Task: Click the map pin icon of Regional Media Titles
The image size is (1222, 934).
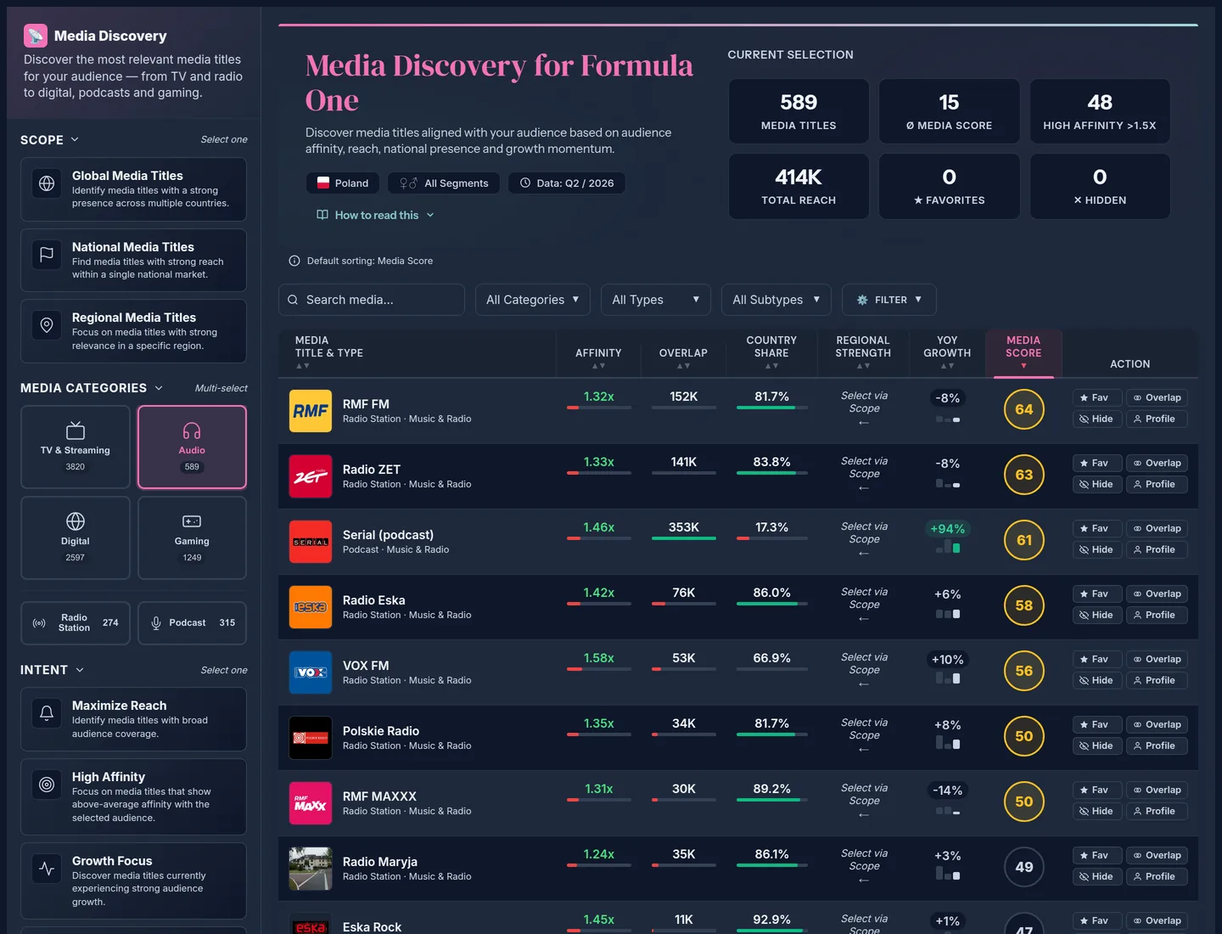Action: pyautogui.click(x=47, y=325)
